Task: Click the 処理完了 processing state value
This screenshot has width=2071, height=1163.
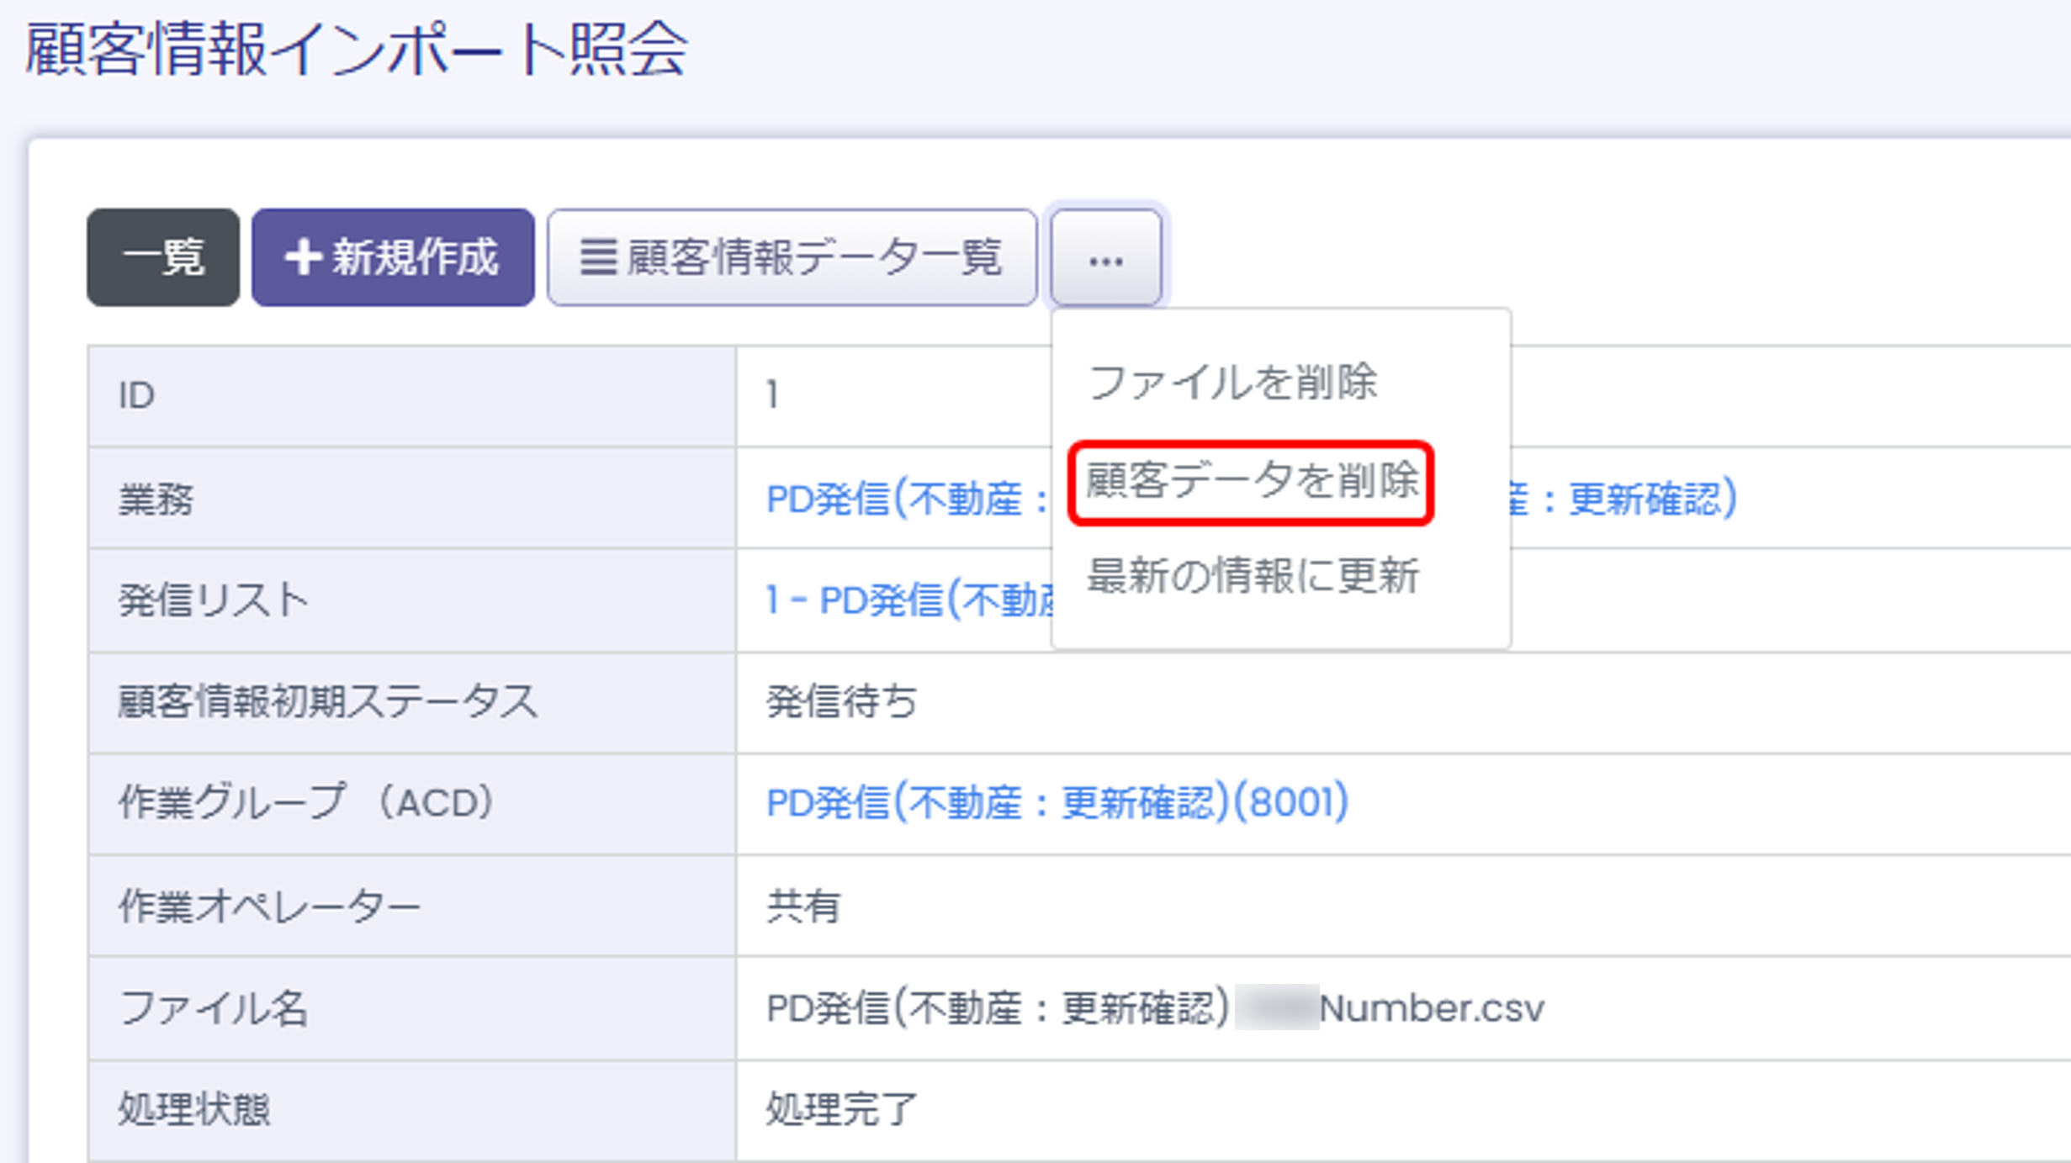Action: (841, 1109)
